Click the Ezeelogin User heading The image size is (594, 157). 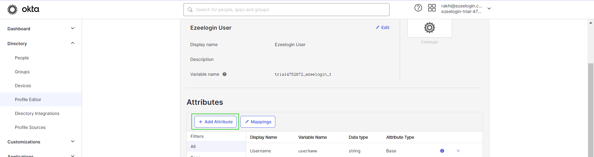[211, 28]
